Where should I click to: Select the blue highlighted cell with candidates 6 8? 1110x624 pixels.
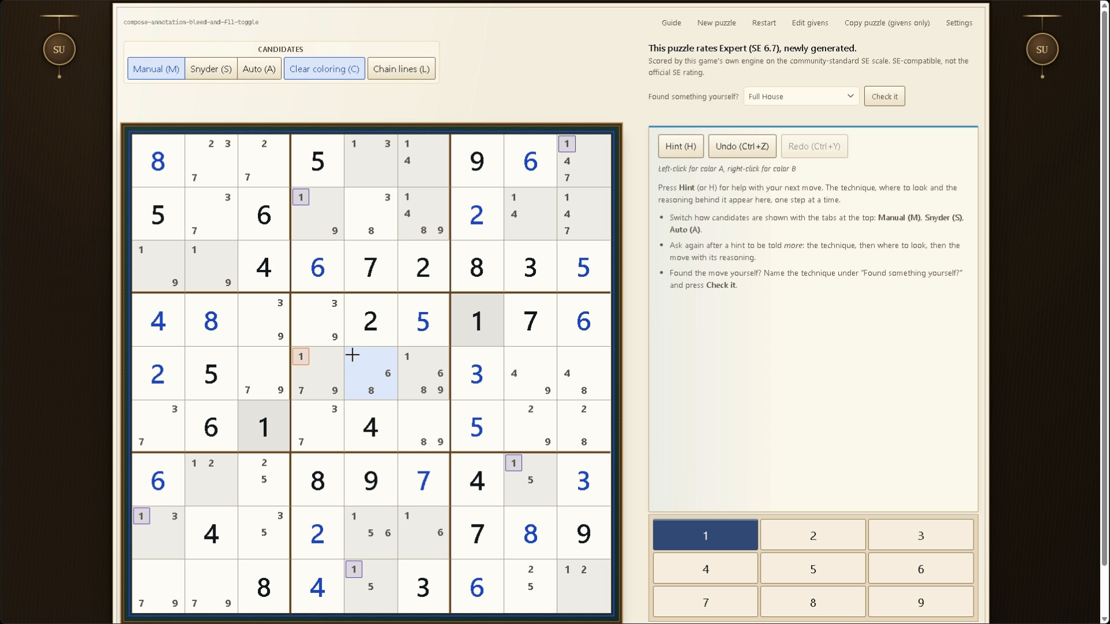point(371,373)
